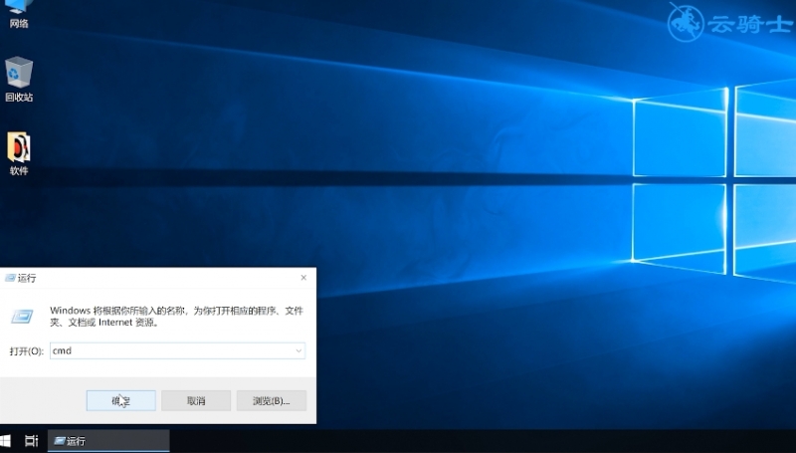Click the 运行 title bar icon
796x453 pixels.
point(10,278)
